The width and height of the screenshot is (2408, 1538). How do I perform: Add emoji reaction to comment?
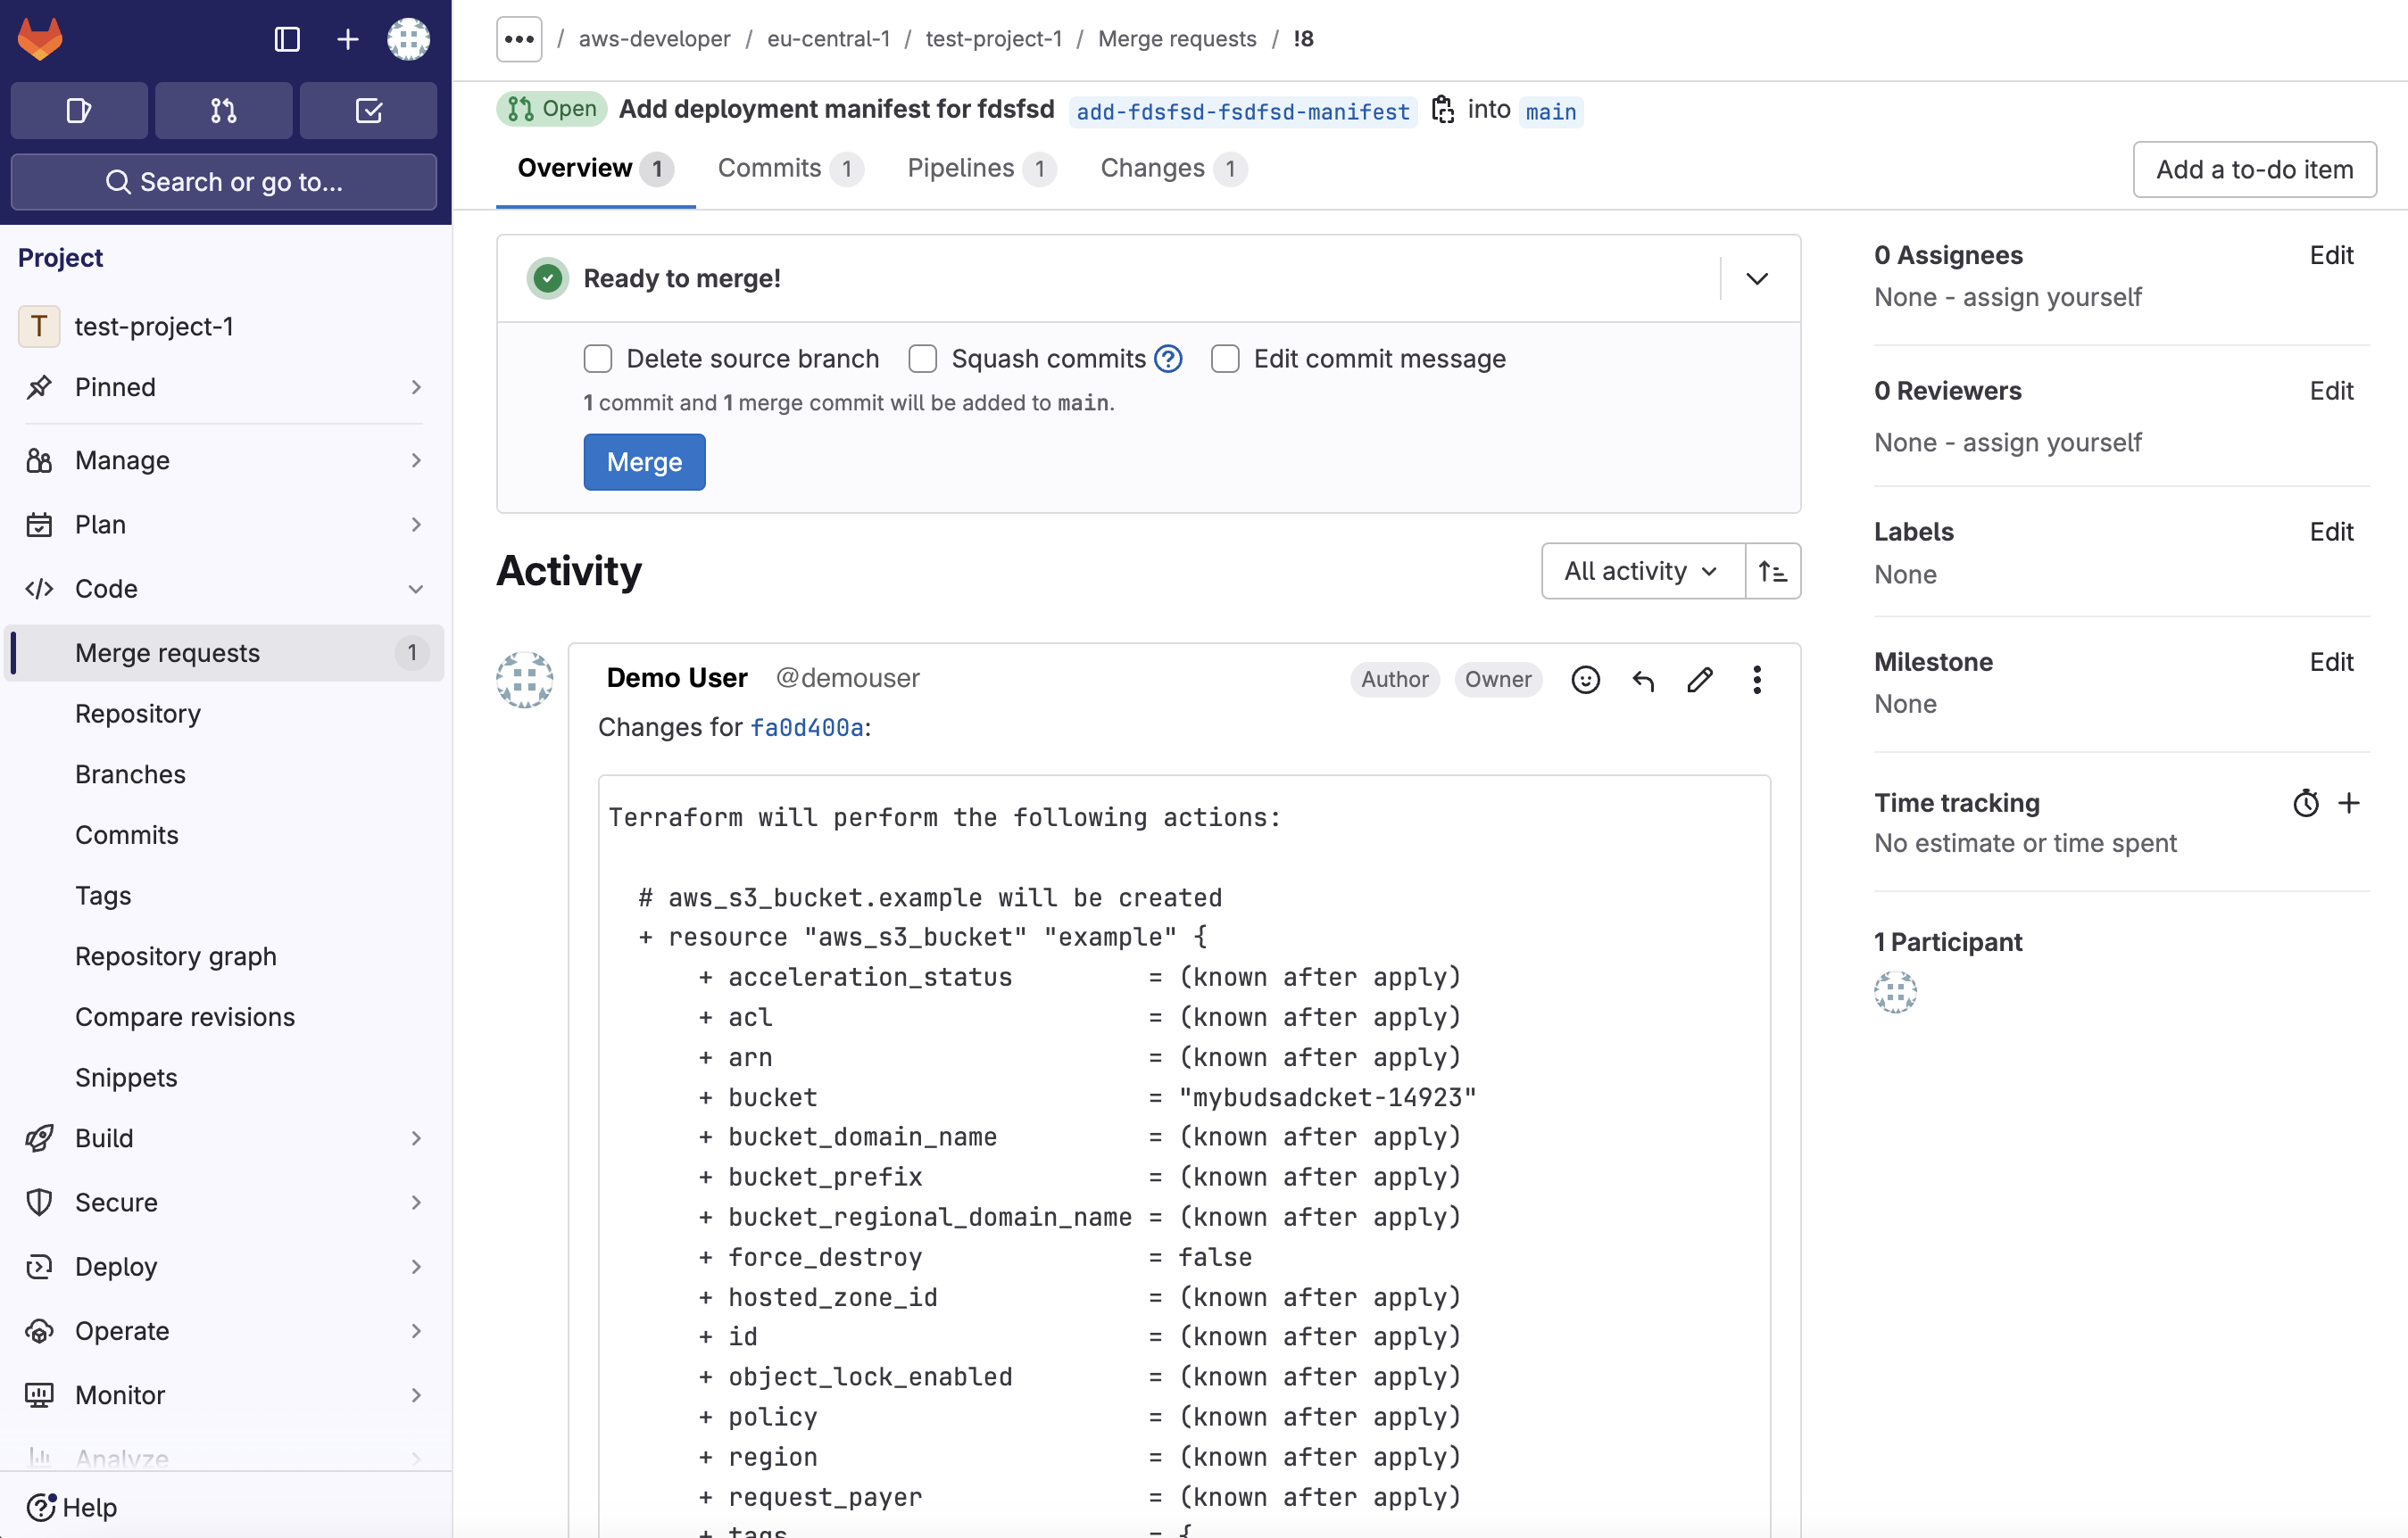[1585, 680]
